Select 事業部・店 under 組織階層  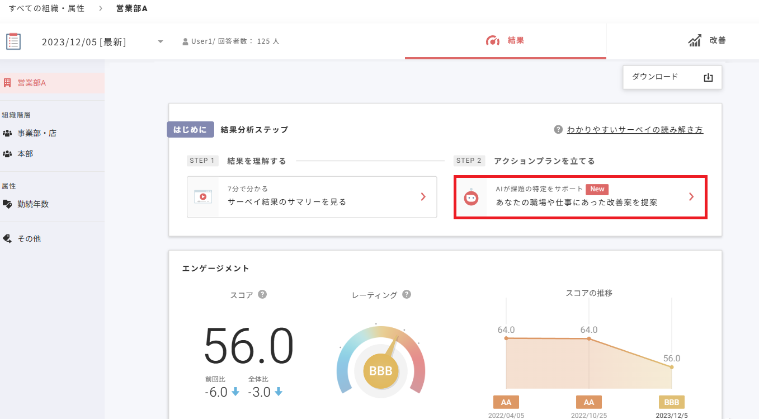[35, 133]
